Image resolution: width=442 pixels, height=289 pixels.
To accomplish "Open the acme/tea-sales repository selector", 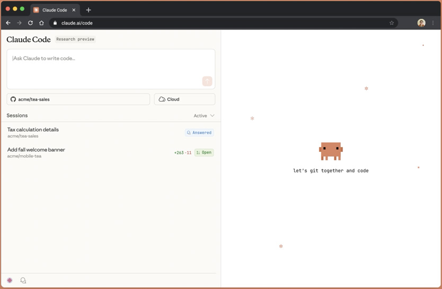I will (x=78, y=100).
